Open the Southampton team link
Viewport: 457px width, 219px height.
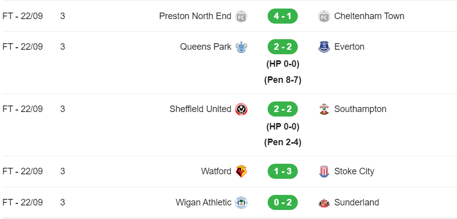click(x=360, y=109)
